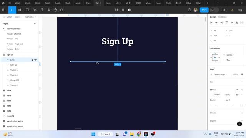Open the help question mark button

point(239,124)
